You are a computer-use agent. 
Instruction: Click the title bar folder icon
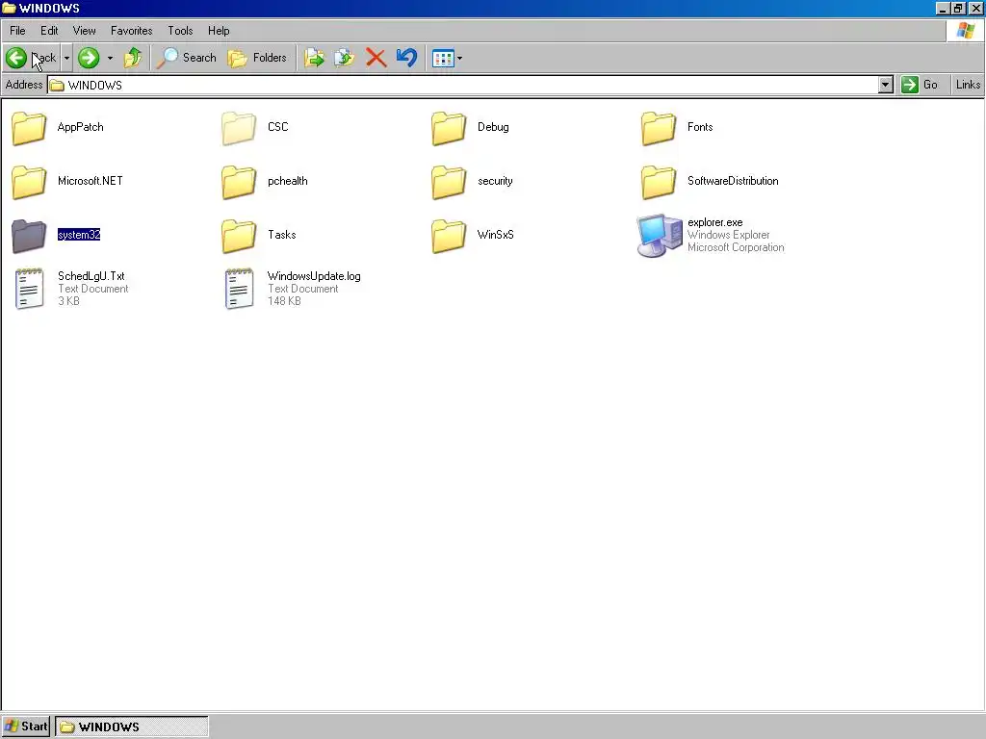(9, 8)
